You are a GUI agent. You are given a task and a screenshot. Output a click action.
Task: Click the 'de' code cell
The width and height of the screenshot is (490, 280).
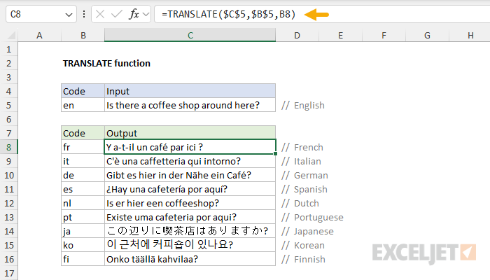point(83,175)
